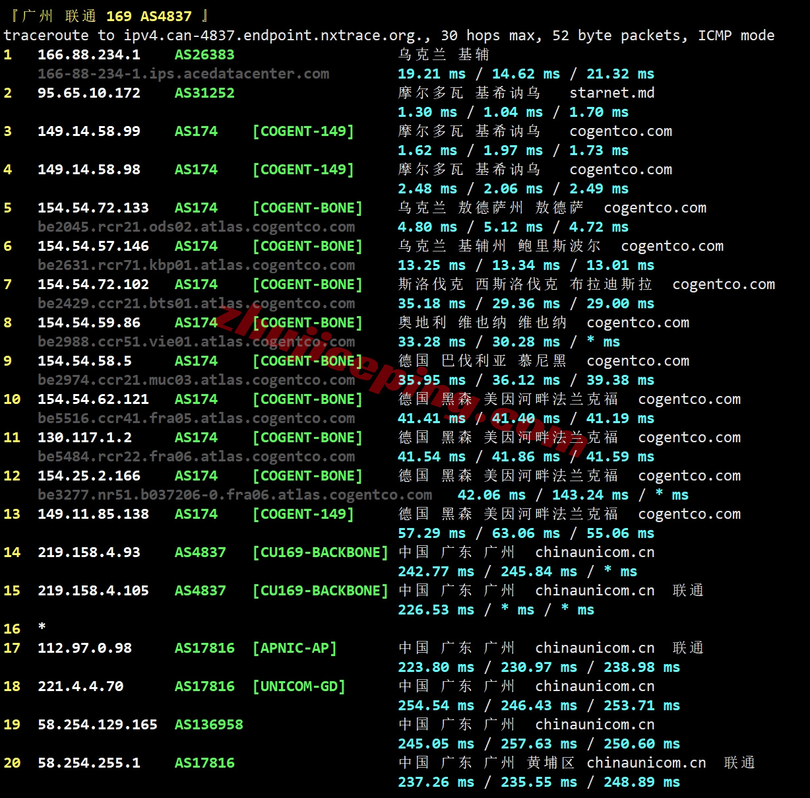Click latency value 237.26 ms
This screenshot has height=798, width=810.
436,782
